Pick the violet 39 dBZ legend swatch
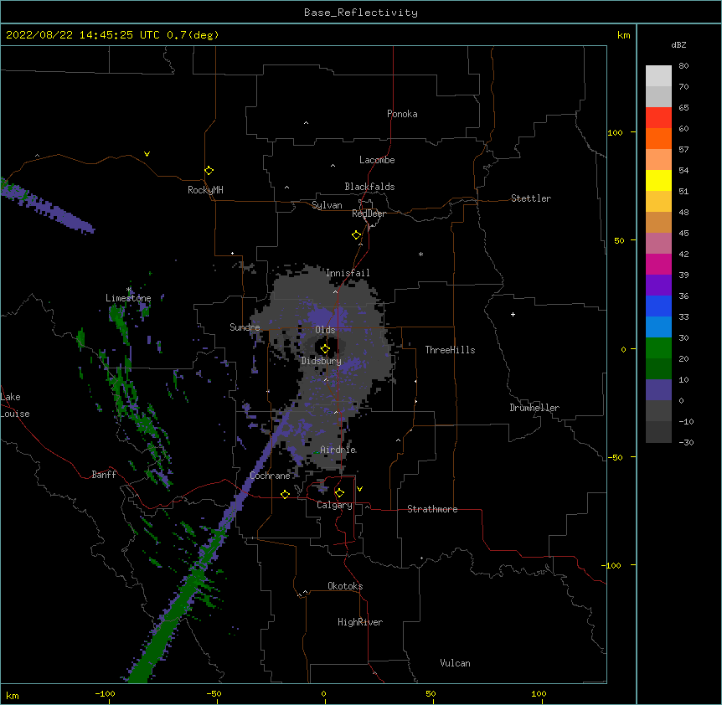The width and height of the screenshot is (722, 705). click(x=658, y=286)
